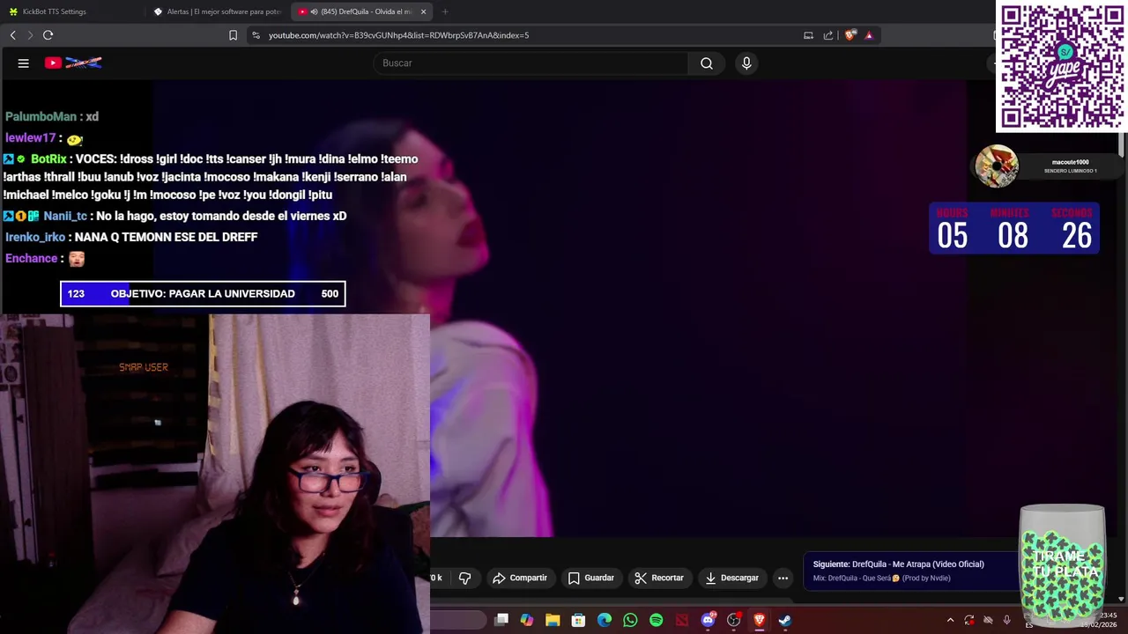This screenshot has height=634, width=1128.
Task: Reload the page with refresh icon
Action: pyautogui.click(x=48, y=35)
